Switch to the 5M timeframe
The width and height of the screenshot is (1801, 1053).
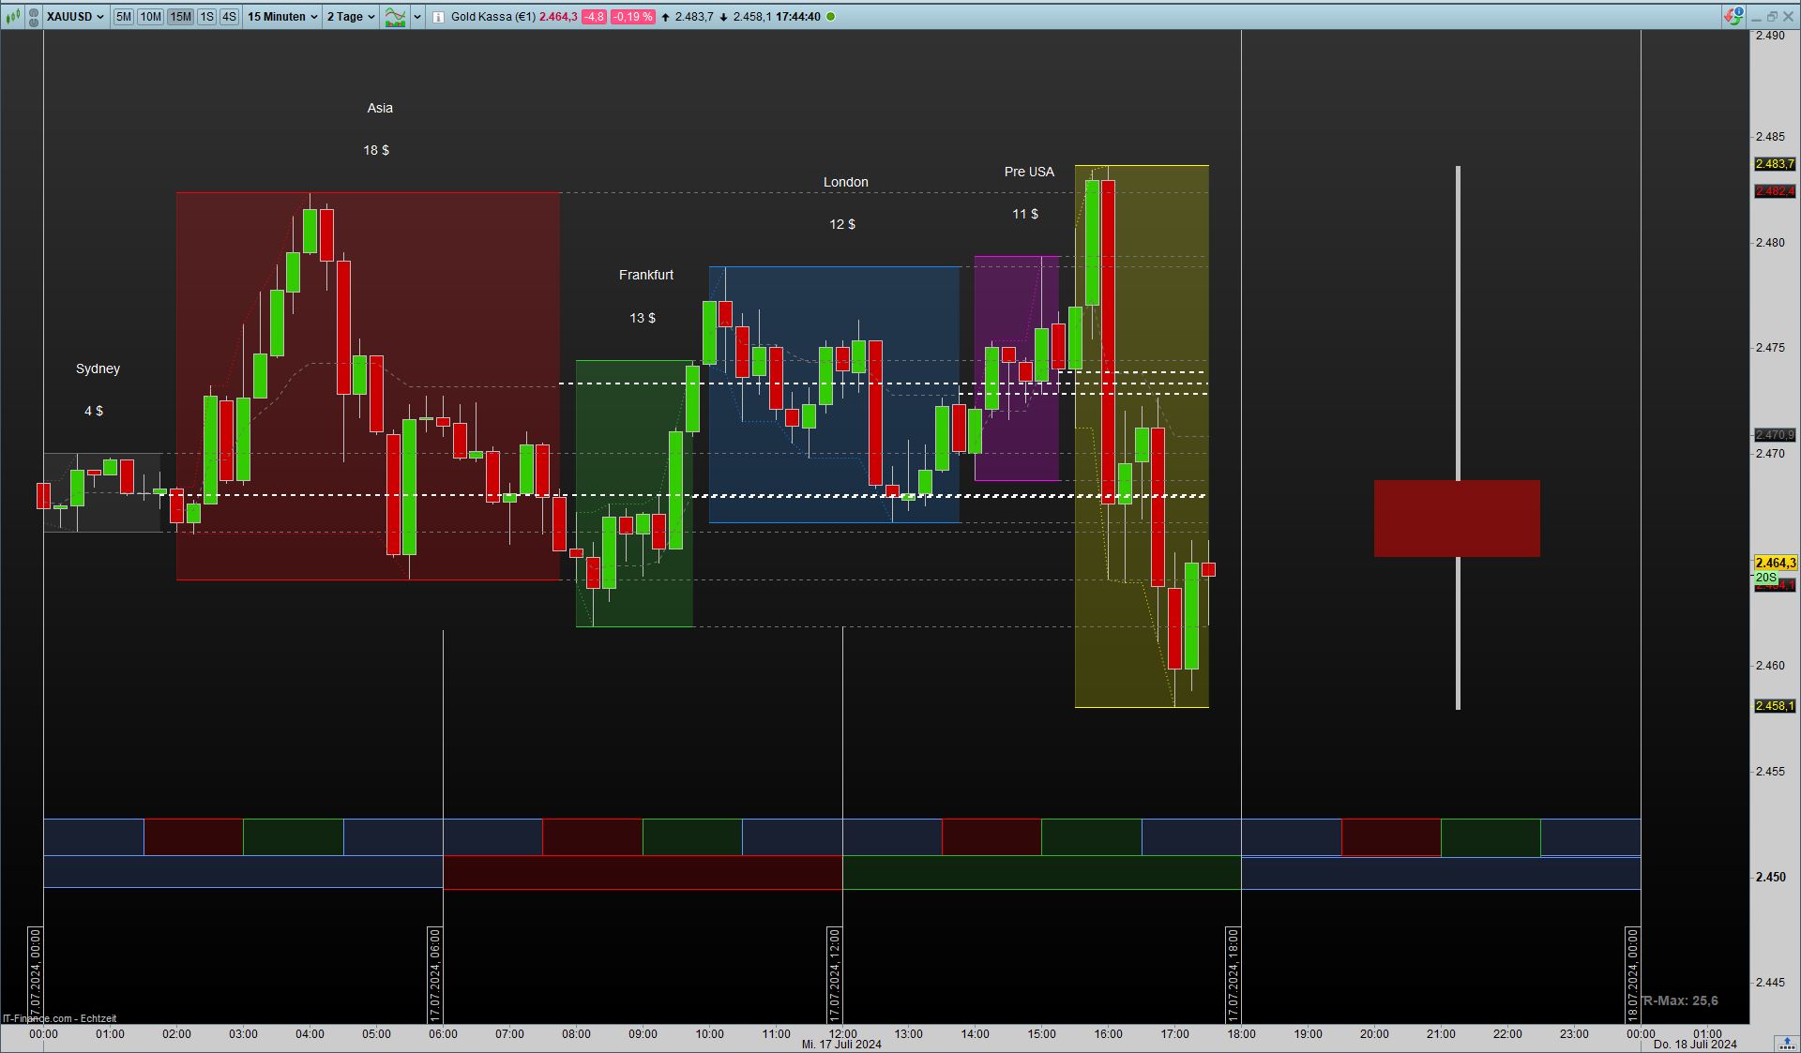pos(123,17)
